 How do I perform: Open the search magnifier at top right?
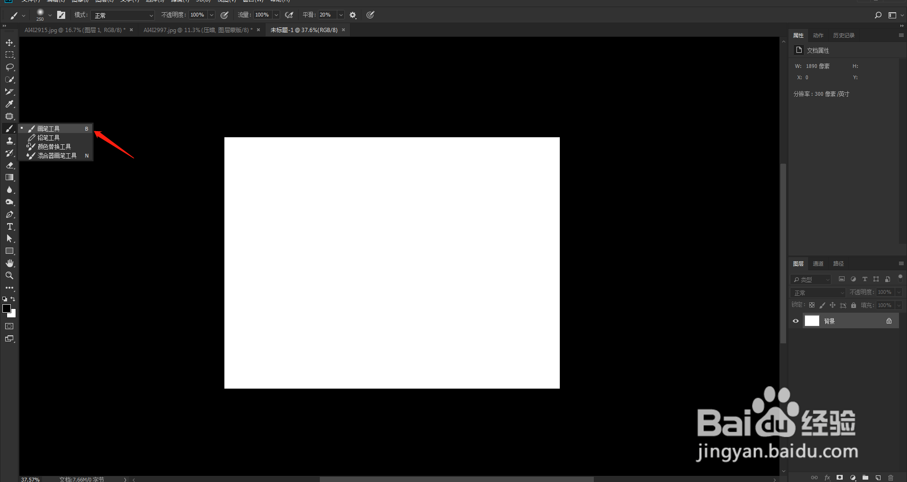(x=878, y=15)
